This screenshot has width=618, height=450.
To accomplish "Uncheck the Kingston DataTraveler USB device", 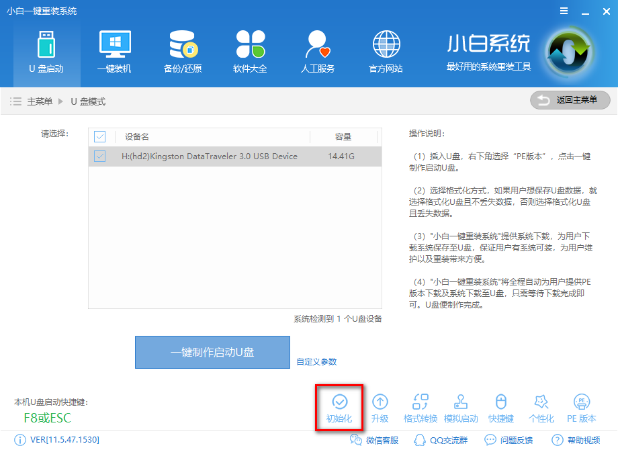I will coord(100,156).
